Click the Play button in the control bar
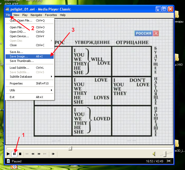Screen dimensions: 185x170 (x=8, y=154)
